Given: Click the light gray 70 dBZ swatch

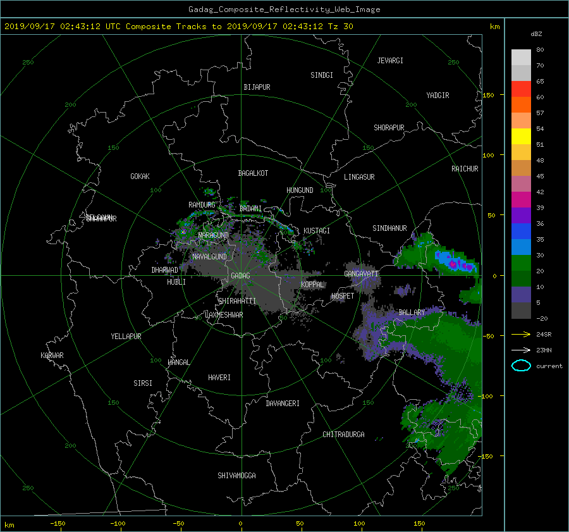Looking at the screenshot, I should (x=521, y=57).
